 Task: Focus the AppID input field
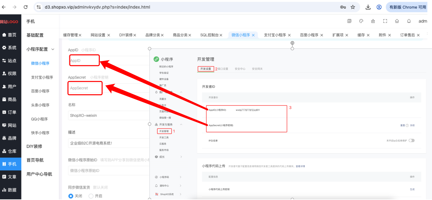(x=109, y=61)
